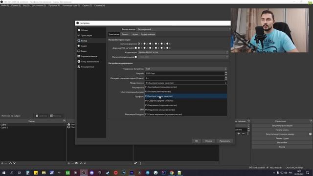313x176 pixels.
Task: Choose preset P6 Slower from list
Action: [186, 110]
